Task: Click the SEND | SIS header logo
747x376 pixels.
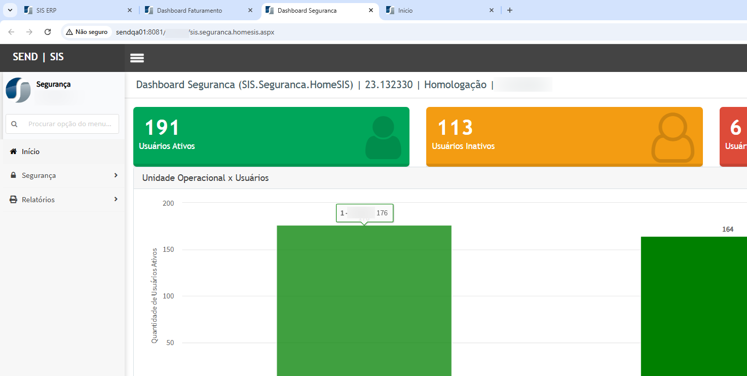Action: point(39,57)
